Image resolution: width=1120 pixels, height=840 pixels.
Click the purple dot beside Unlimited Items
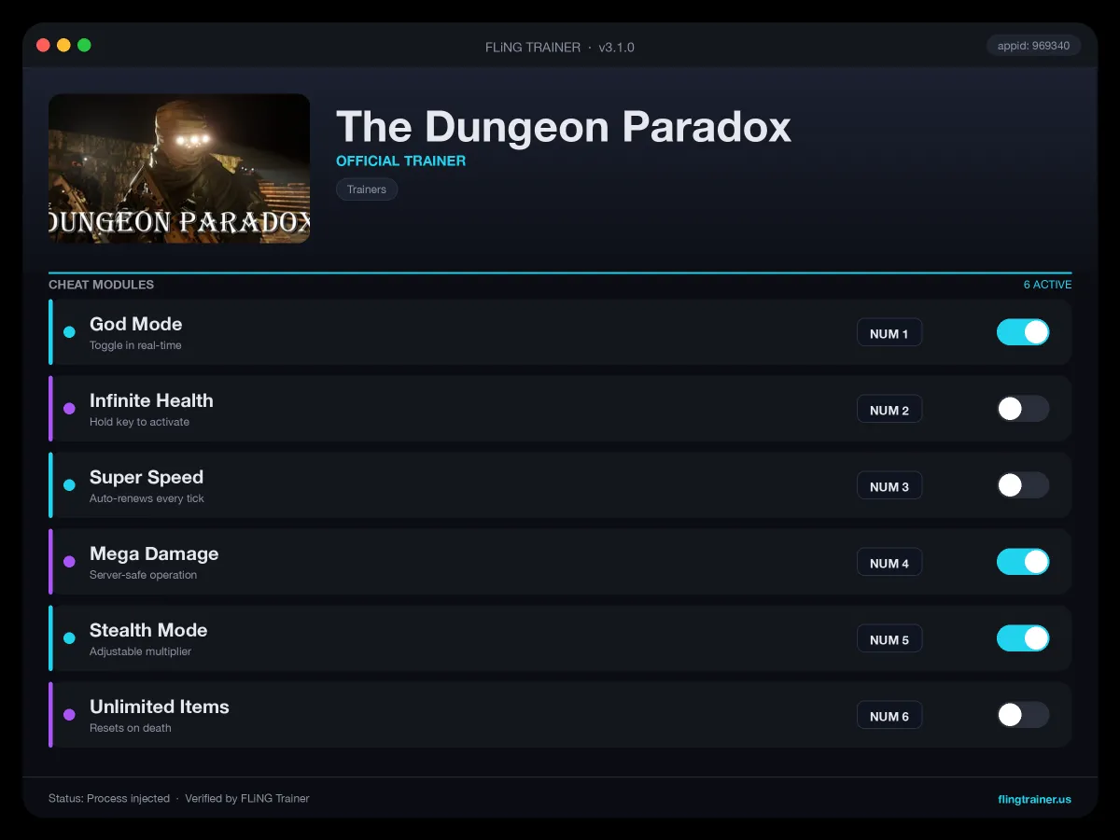69,715
